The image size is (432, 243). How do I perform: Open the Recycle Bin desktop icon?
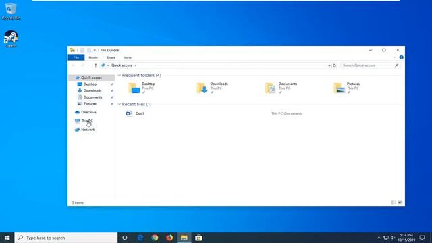[x=11, y=11]
